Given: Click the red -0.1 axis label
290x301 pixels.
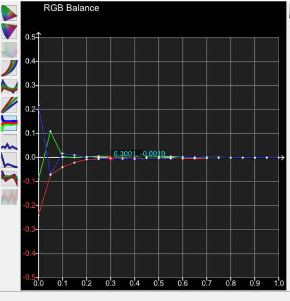Looking at the screenshot, I should tap(29, 181).
